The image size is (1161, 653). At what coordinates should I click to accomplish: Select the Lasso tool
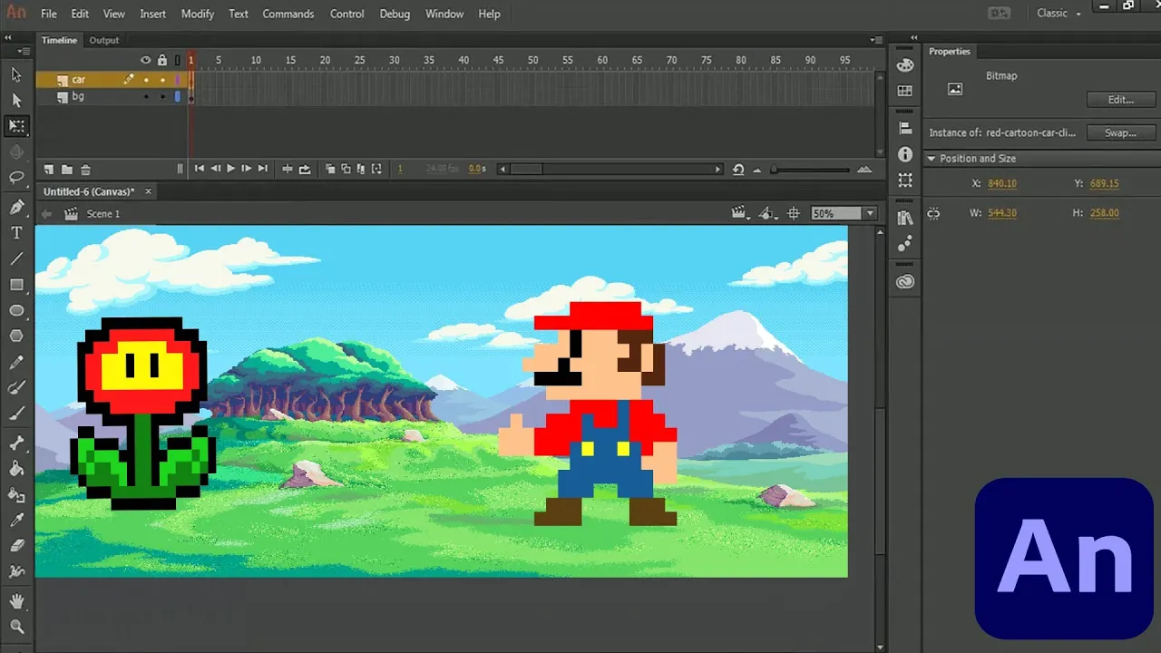pyautogui.click(x=16, y=178)
